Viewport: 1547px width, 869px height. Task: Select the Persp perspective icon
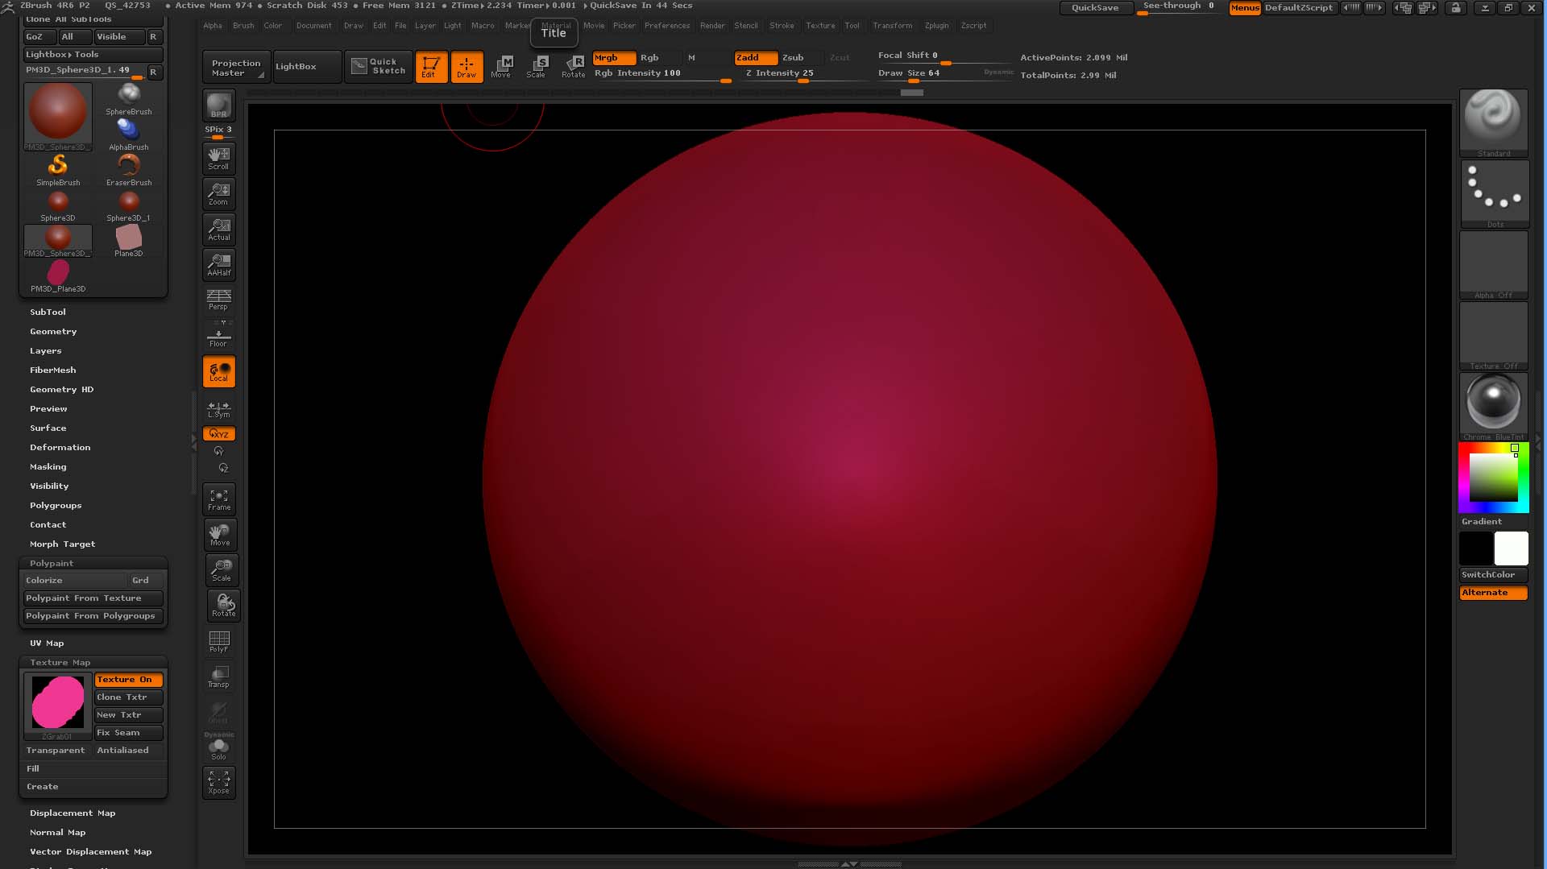click(218, 300)
